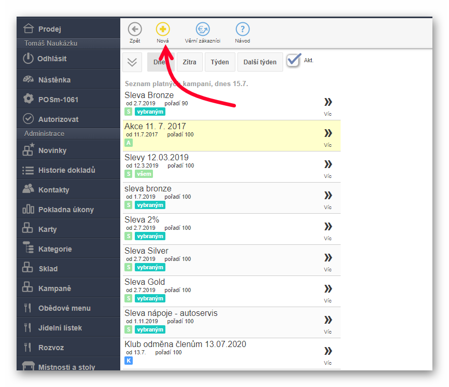The height and width of the screenshot is (387, 449).
Task: Open Historie dokladů in the sidebar
Action: click(x=66, y=170)
